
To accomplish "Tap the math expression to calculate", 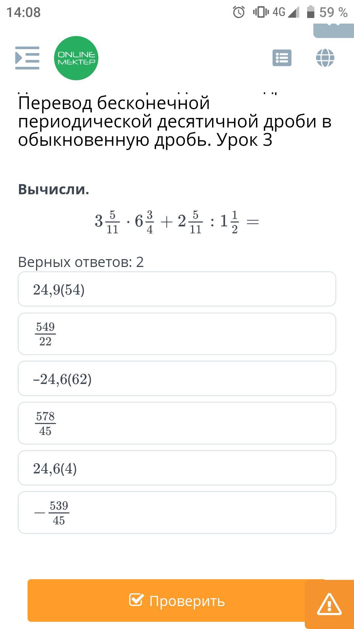I will point(177,222).
